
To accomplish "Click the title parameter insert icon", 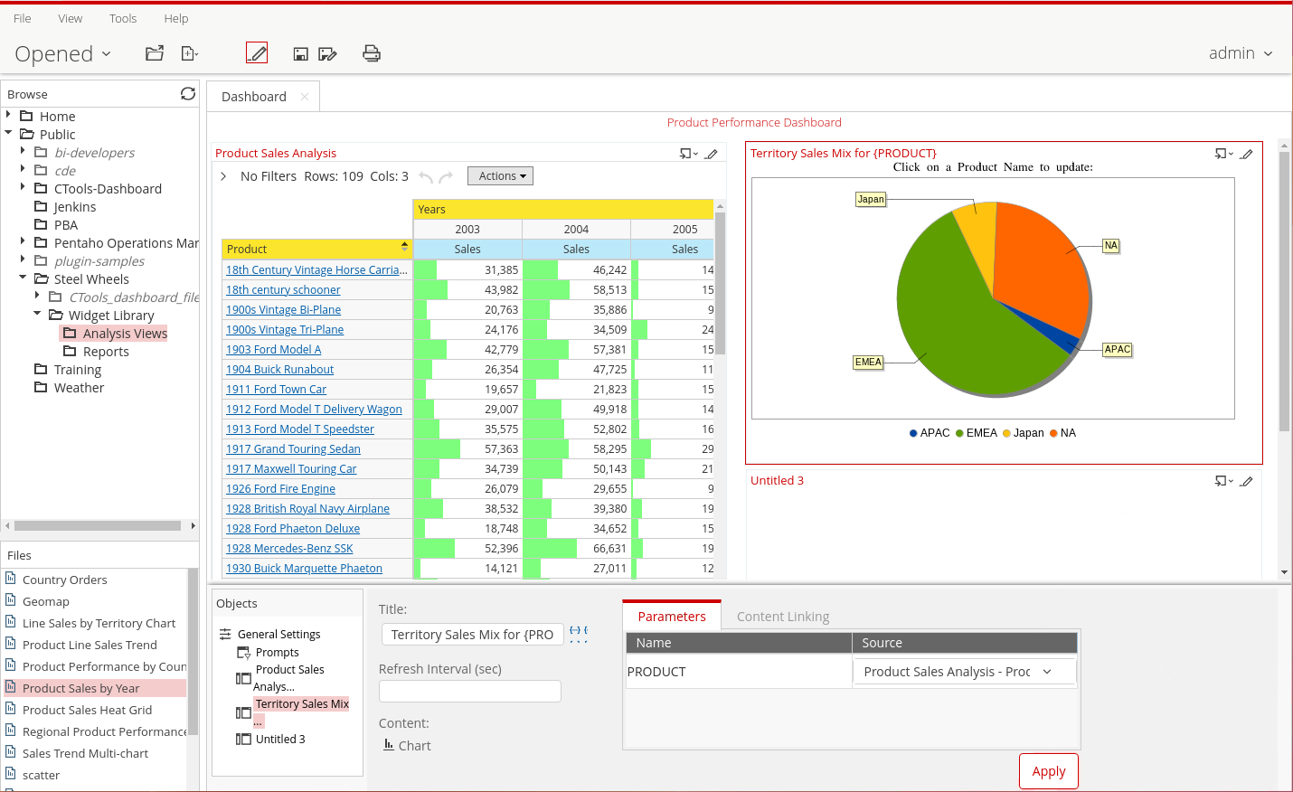I will (578, 634).
